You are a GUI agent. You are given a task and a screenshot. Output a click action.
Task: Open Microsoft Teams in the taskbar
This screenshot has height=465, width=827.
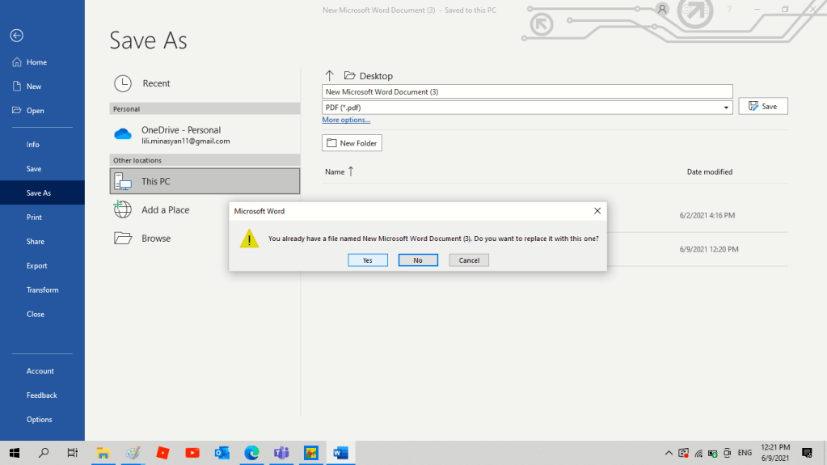click(x=281, y=453)
